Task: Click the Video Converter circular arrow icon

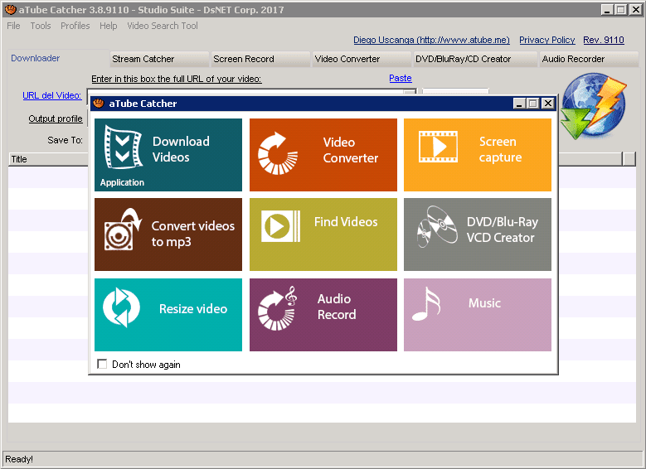Action: click(x=278, y=153)
